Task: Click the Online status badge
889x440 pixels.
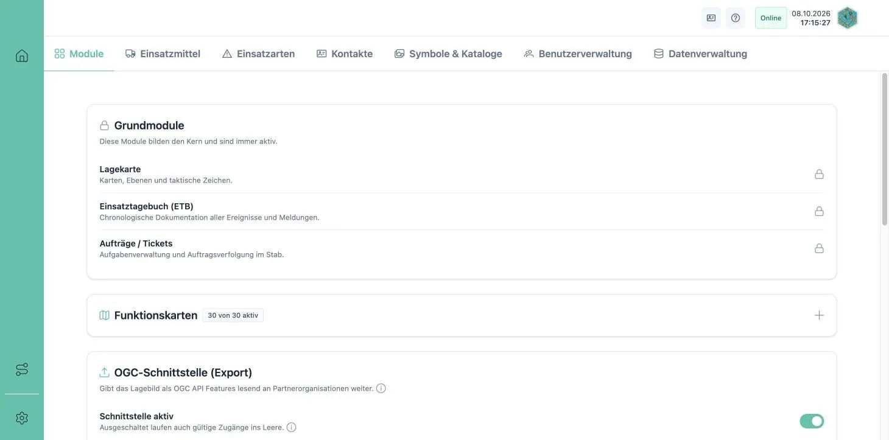Action: (x=771, y=18)
